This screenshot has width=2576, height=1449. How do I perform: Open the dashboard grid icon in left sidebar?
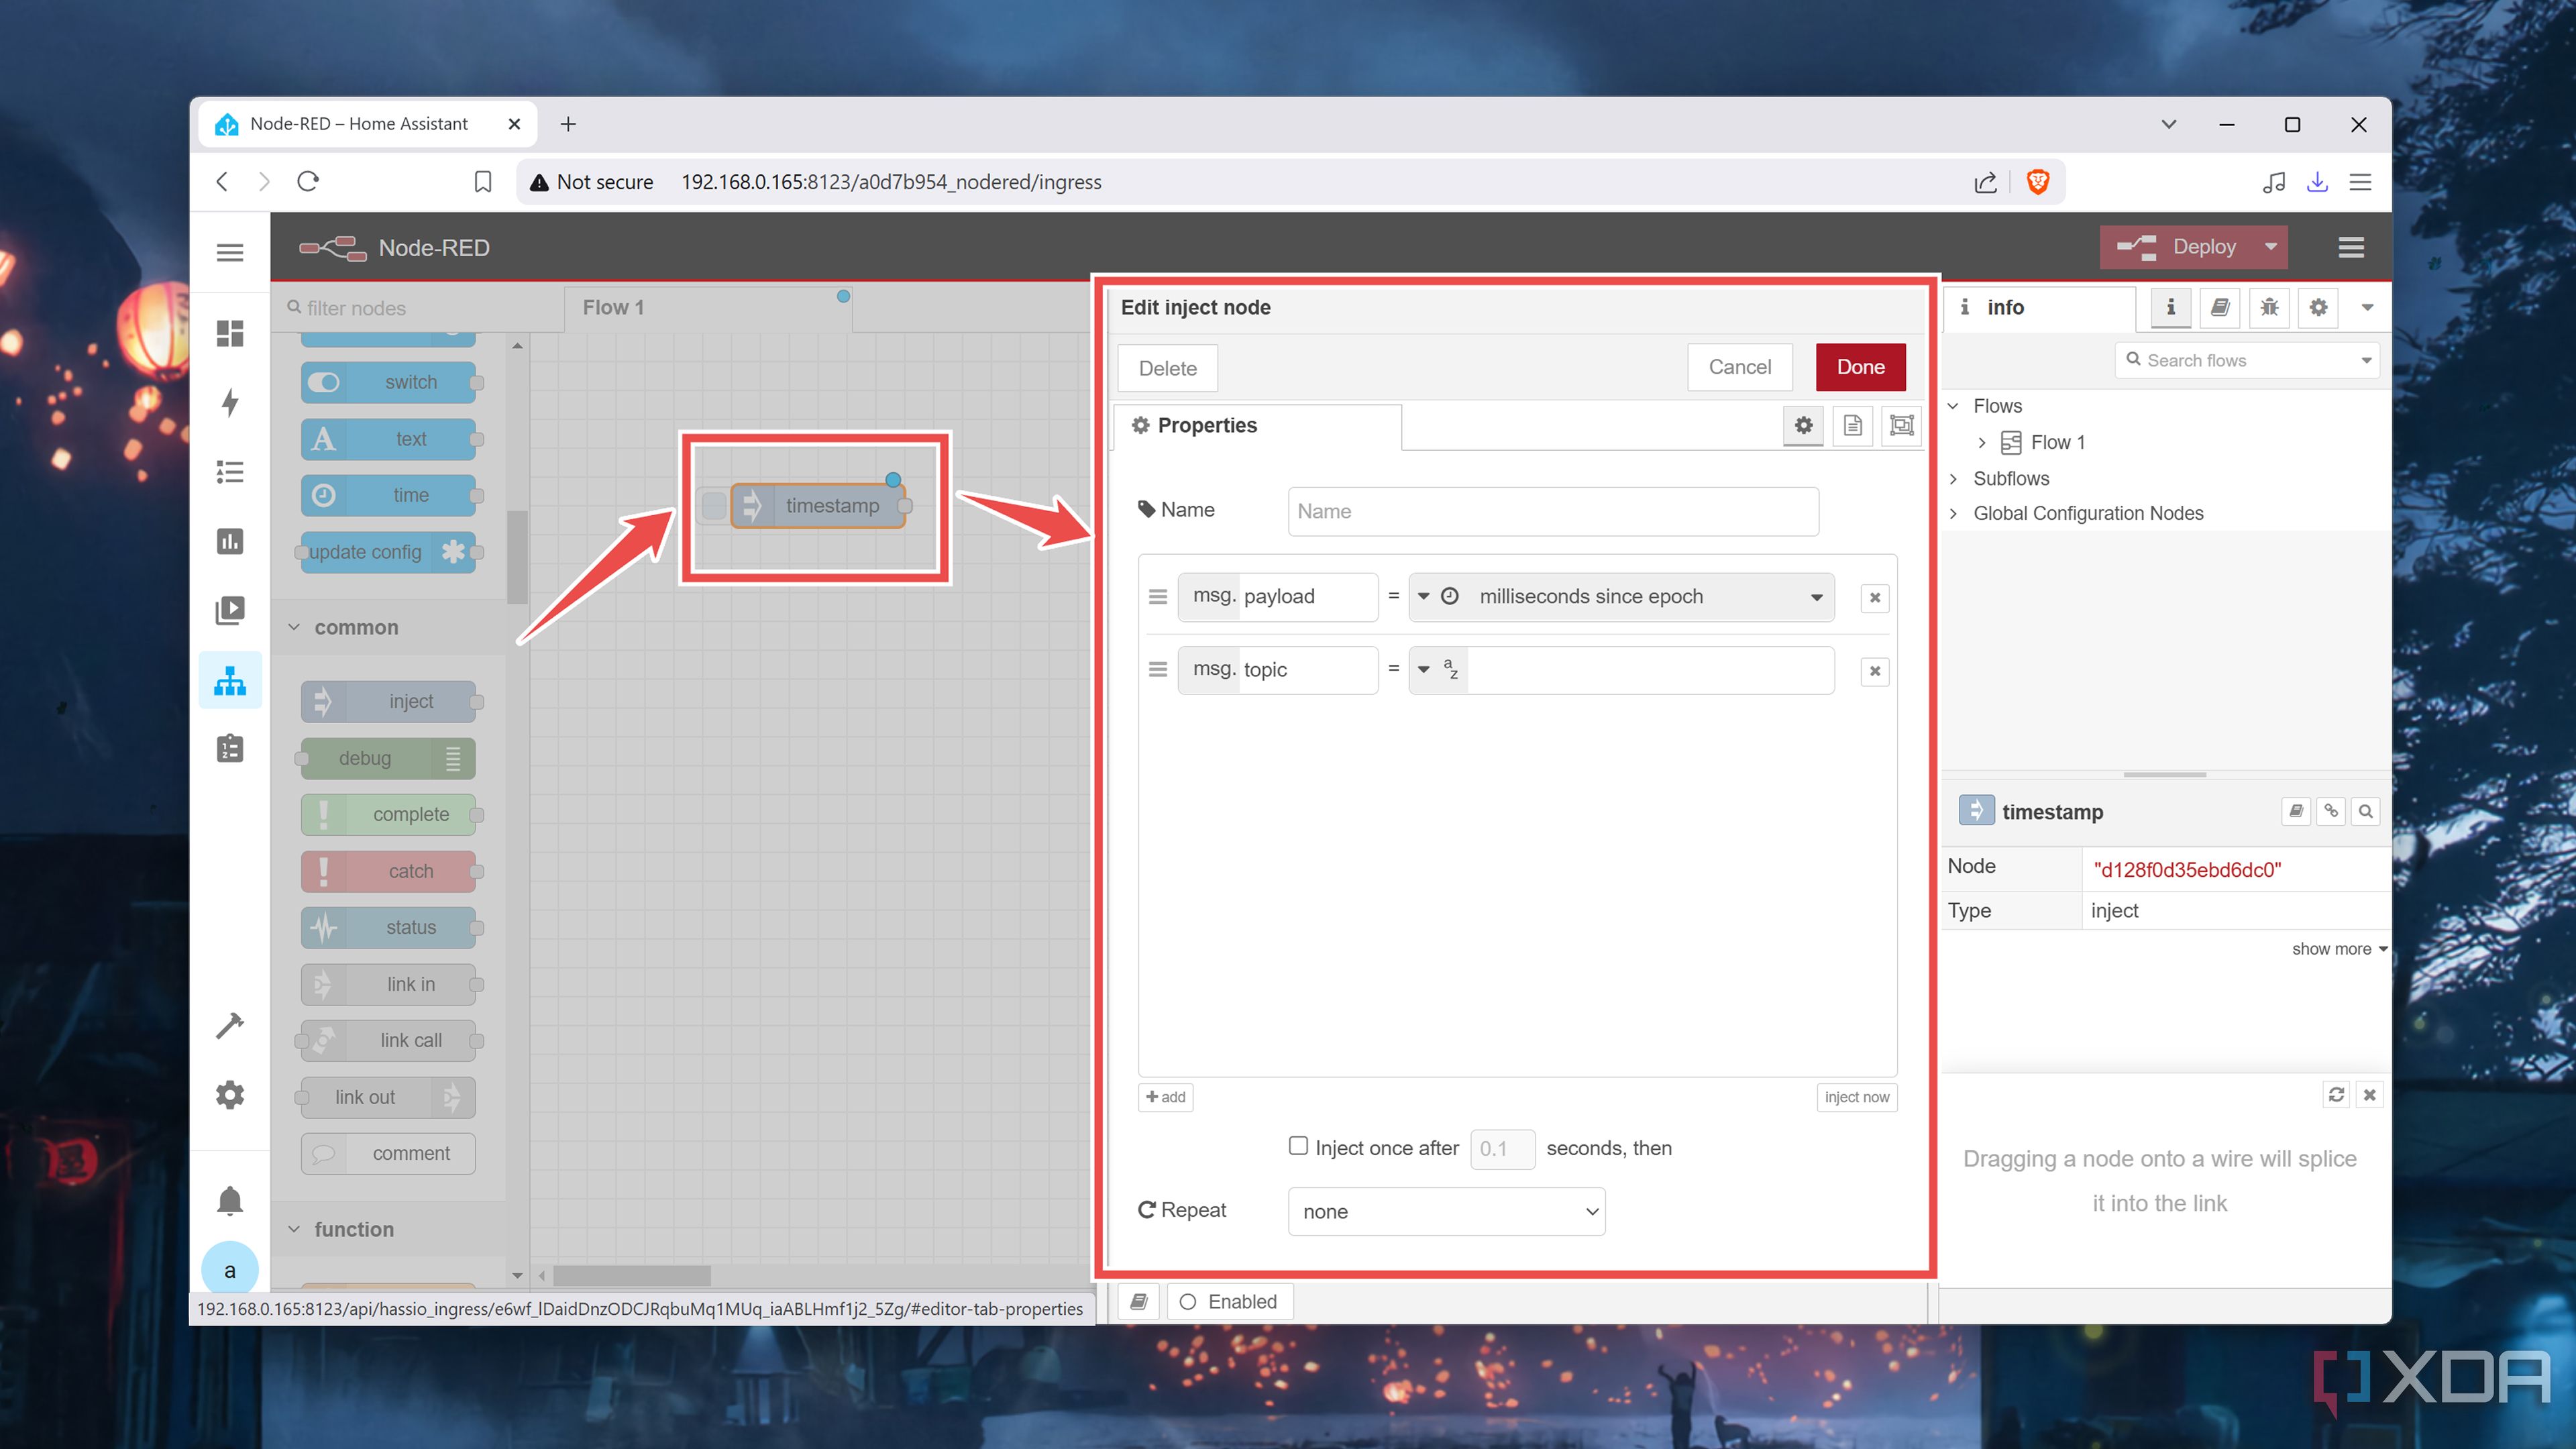click(x=230, y=334)
